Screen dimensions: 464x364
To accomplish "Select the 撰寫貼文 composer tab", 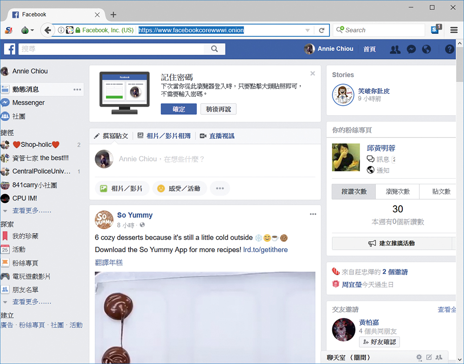I will click(111, 136).
